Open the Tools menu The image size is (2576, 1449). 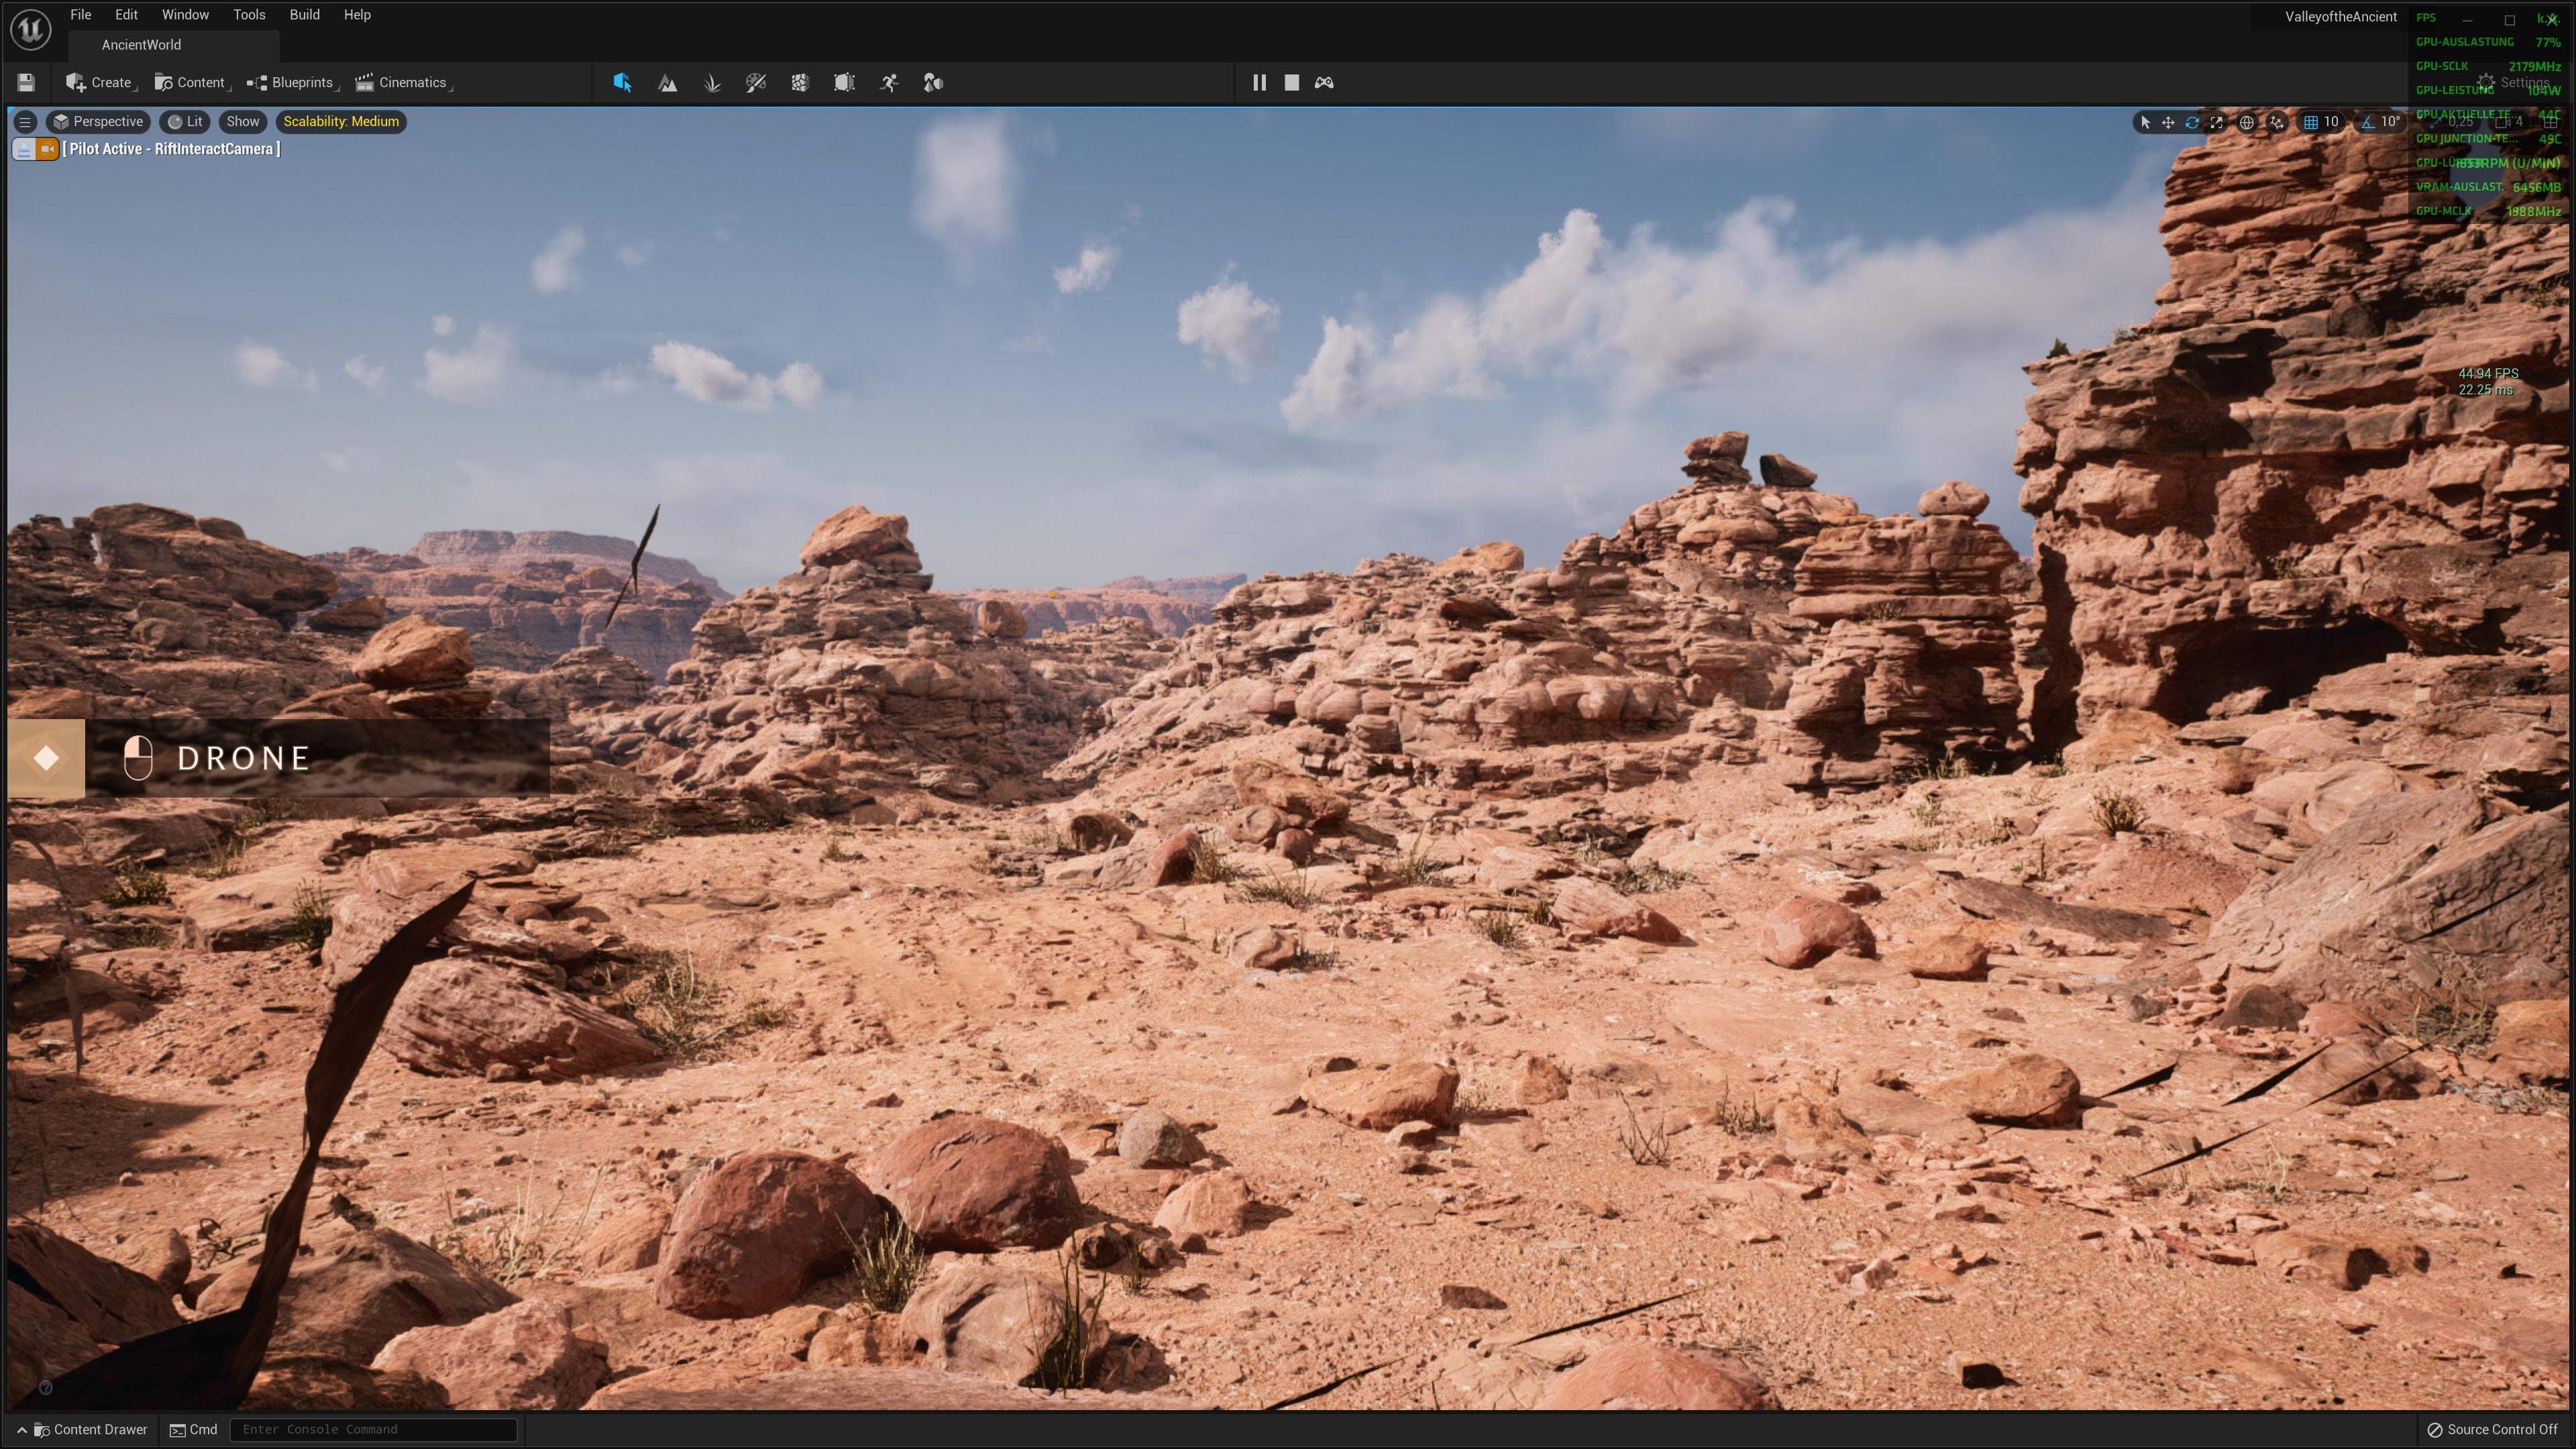click(x=249, y=15)
